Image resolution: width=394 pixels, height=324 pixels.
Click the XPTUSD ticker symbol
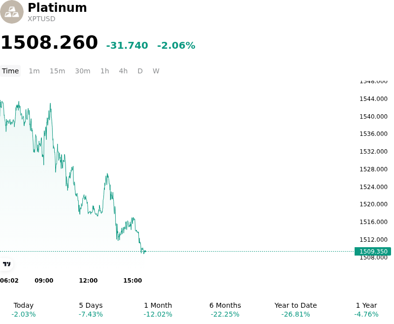(41, 19)
